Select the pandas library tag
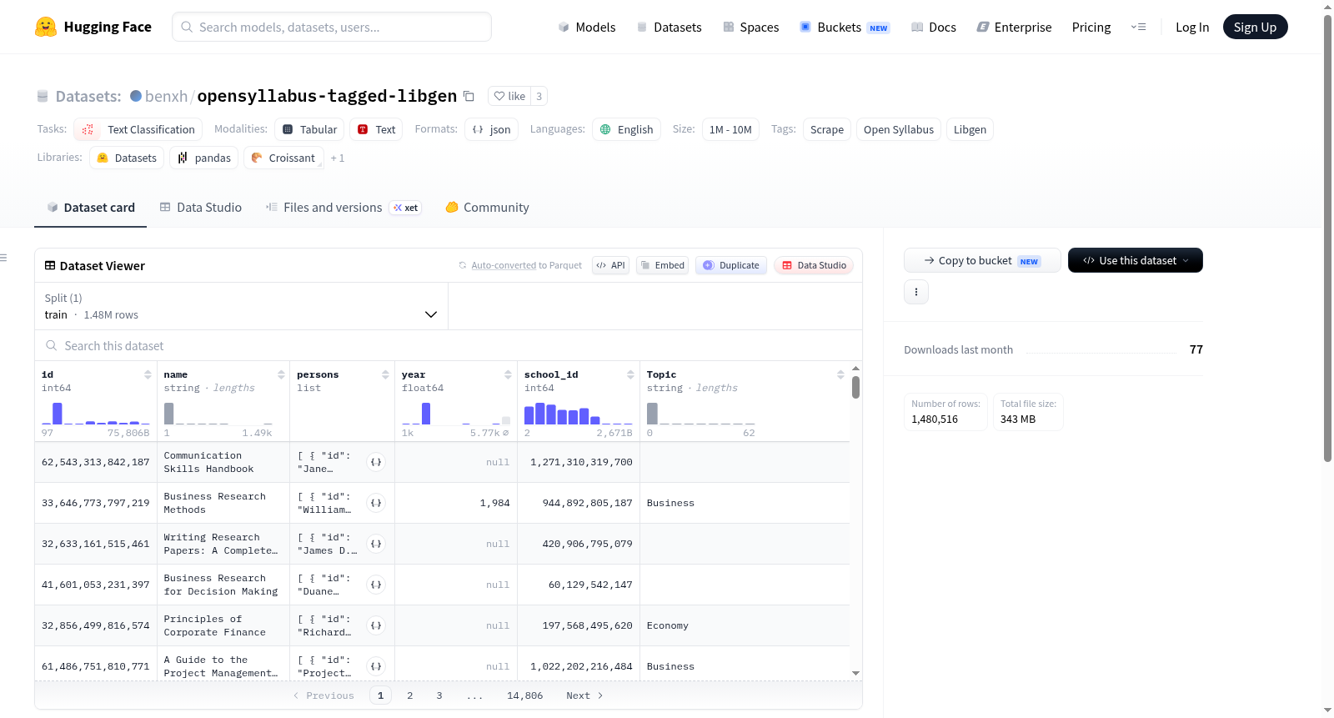This screenshot has width=1334, height=718. click(203, 158)
